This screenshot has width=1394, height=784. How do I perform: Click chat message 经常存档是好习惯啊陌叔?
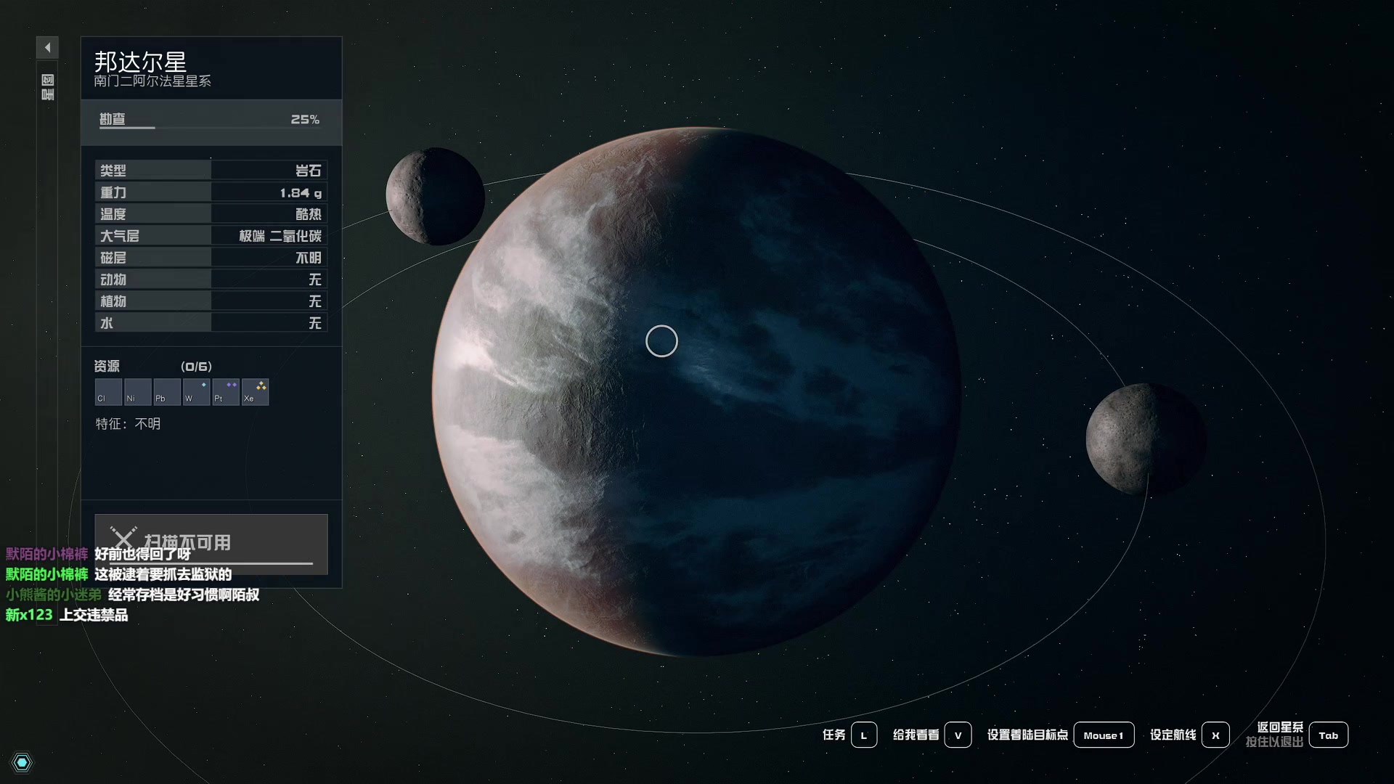(x=184, y=595)
